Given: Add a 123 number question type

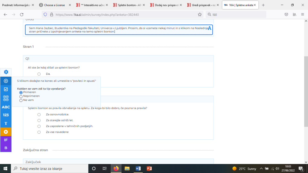Looking at the screenshot, I should coord(6,115).
